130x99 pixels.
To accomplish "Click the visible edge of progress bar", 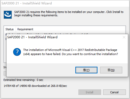I will tap(5, 73).
